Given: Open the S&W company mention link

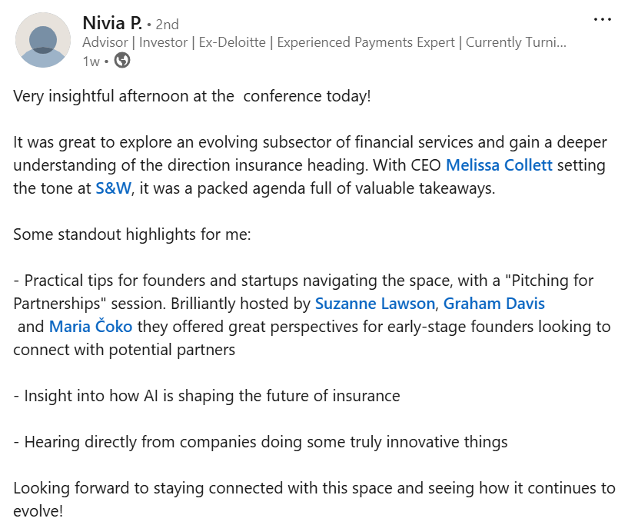Looking at the screenshot, I should pyautogui.click(x=114, y=188).
